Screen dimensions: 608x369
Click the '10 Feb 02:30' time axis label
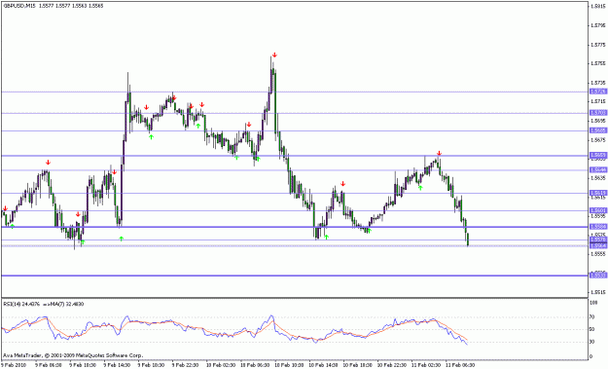click(220, 365)
